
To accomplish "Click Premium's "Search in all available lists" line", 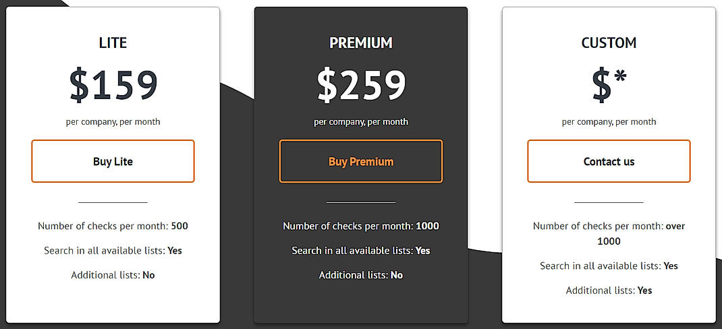I will pos(361,250).
